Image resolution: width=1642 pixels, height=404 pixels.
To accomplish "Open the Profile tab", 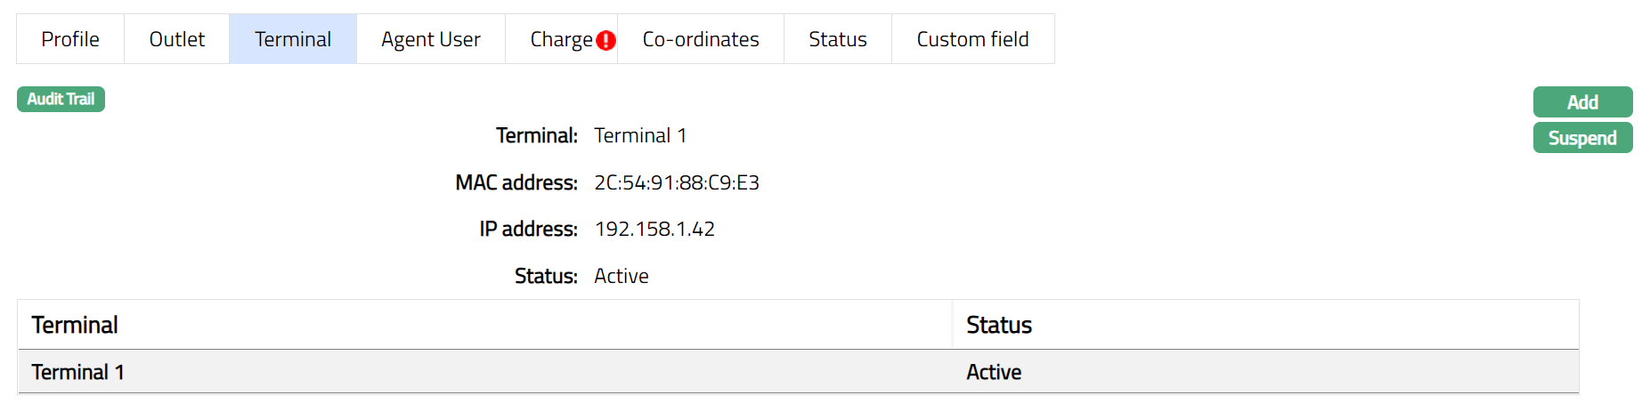I will (x=70, y=39).
